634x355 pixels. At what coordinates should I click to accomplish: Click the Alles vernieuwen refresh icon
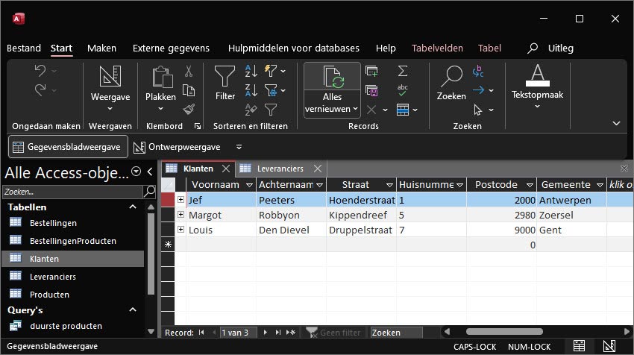point(333,77)
